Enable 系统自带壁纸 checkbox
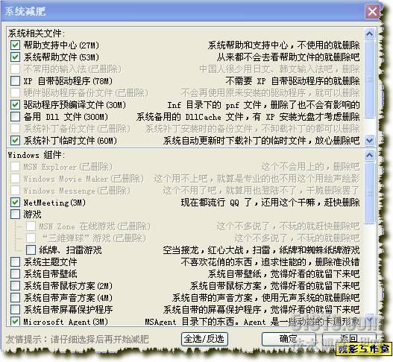 coord(15,274)
